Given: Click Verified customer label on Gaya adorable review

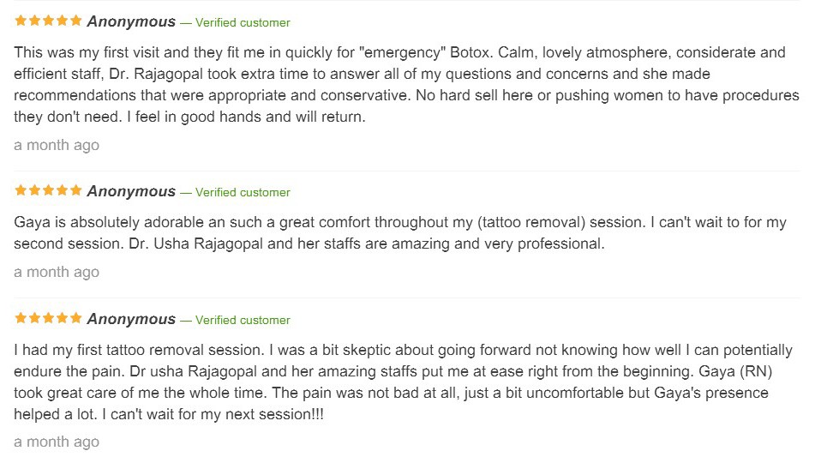Looking at the screenshot, I should click(243, 193).
